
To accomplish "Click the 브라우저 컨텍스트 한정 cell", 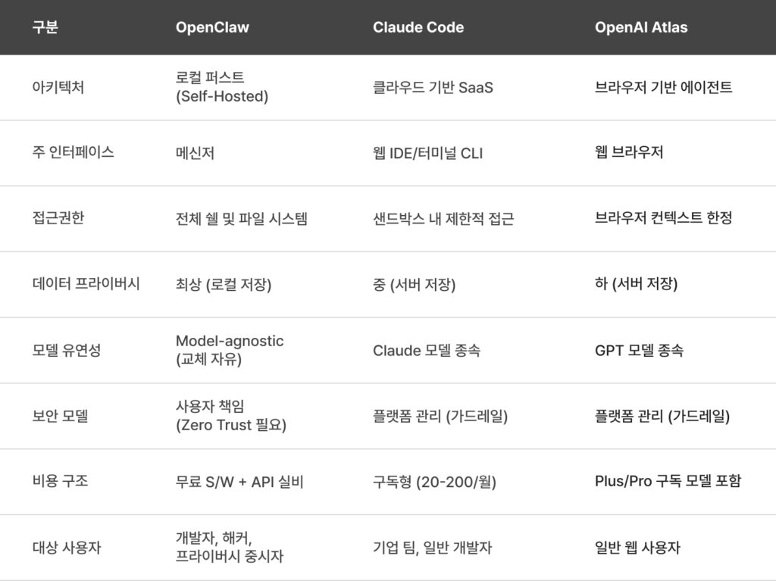I will pos(663,218).
